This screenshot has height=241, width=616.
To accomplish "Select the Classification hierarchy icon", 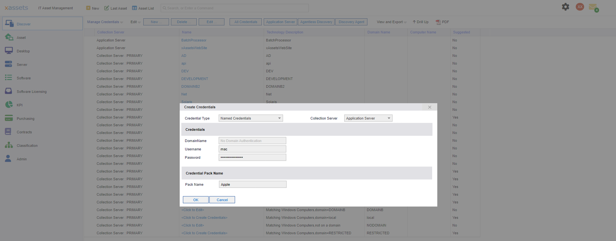I will pyautogui.click(x=9, y=145).
